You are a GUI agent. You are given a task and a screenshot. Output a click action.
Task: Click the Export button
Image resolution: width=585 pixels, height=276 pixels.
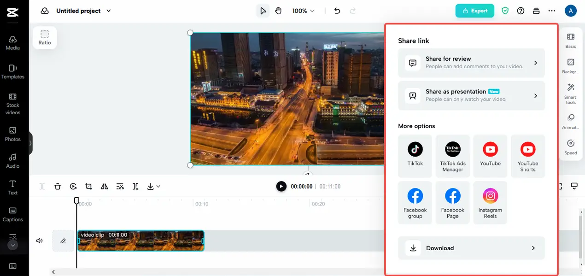click(x=474, y=11)
